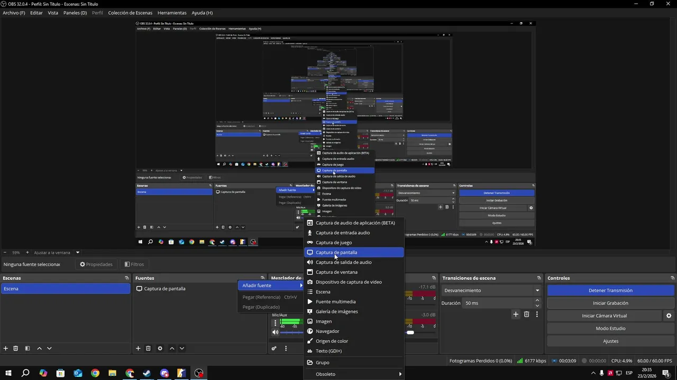Add a source with Fuentes plus icon
677x380 pixels.
point(138,348)
